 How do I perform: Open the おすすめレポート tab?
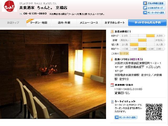[114, 23]
